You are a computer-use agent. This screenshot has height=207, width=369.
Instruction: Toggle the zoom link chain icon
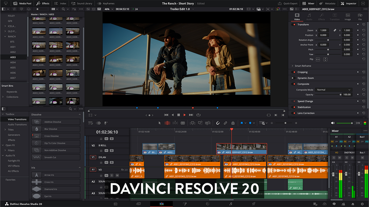point(335,30)
